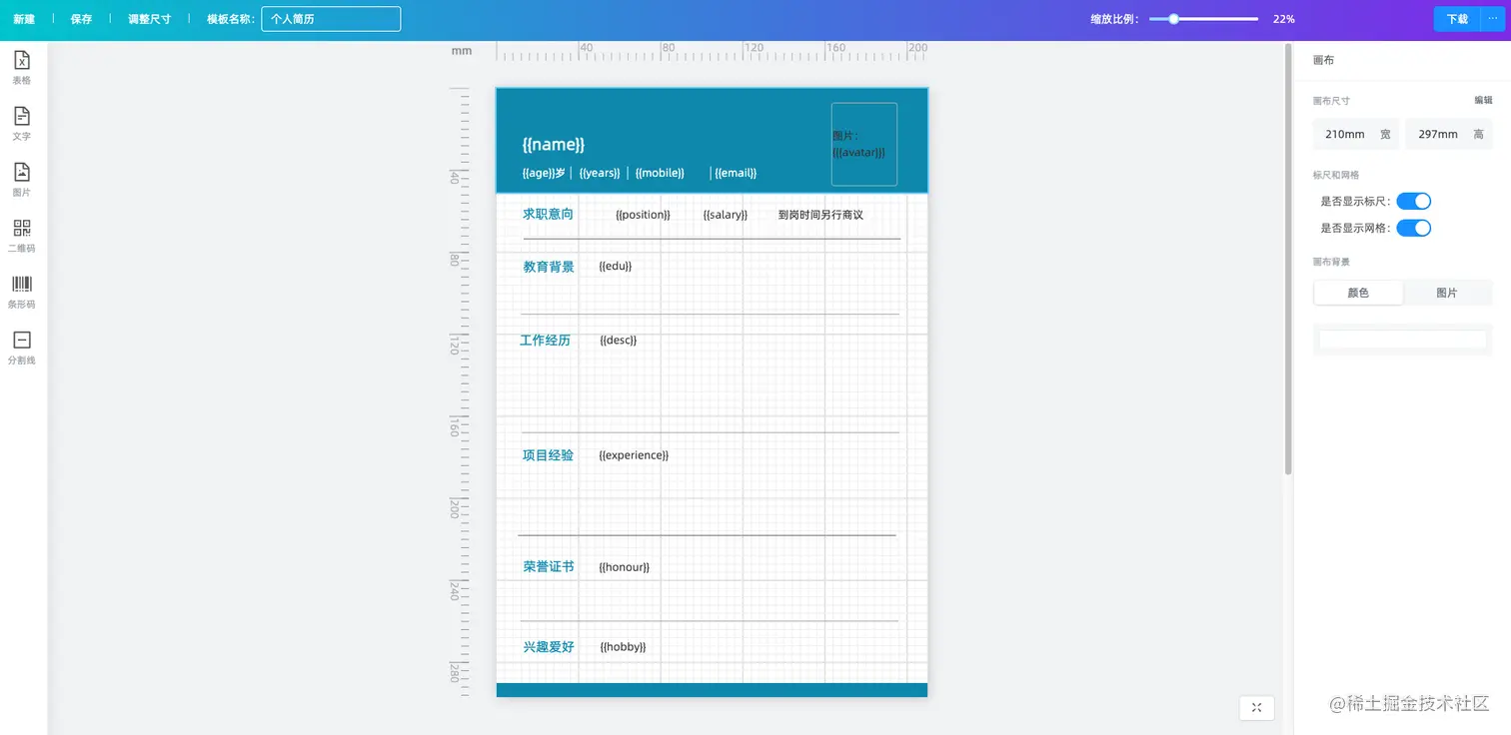Select the {{years}} text element
This screenshot has width=1511, height=735.
coord(600,173)
